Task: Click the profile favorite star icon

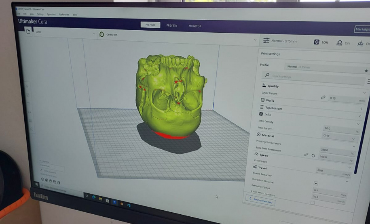Action: 366,71
